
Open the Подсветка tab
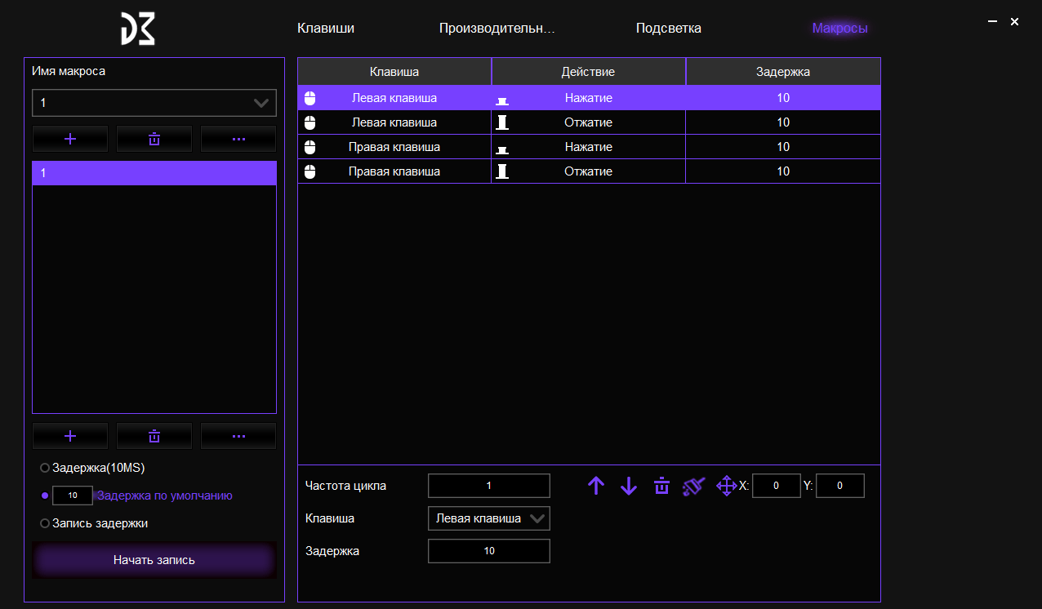coord(668,29)
